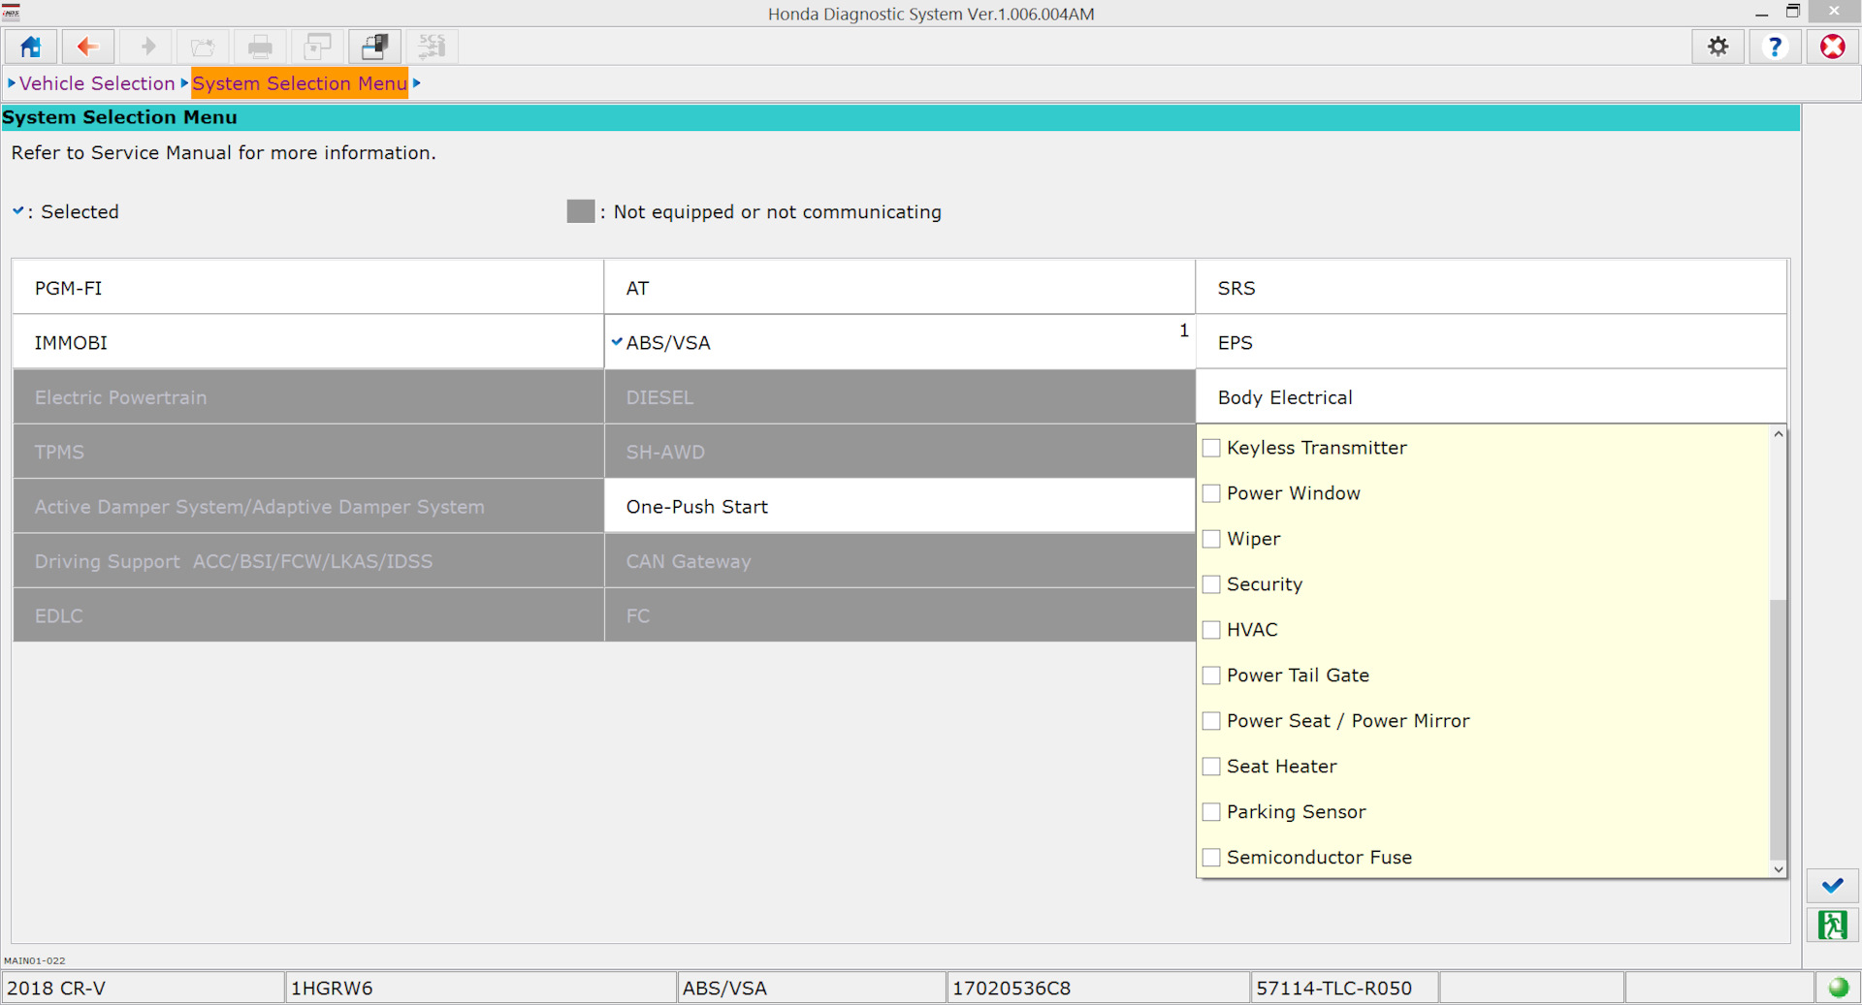
Task: Click the grayed DIESEL cell
Action: point(899,397)
